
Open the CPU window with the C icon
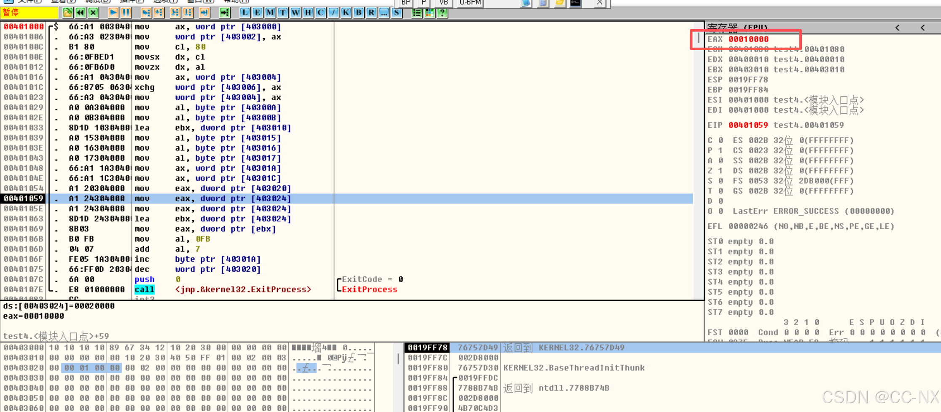pos(321,13)
